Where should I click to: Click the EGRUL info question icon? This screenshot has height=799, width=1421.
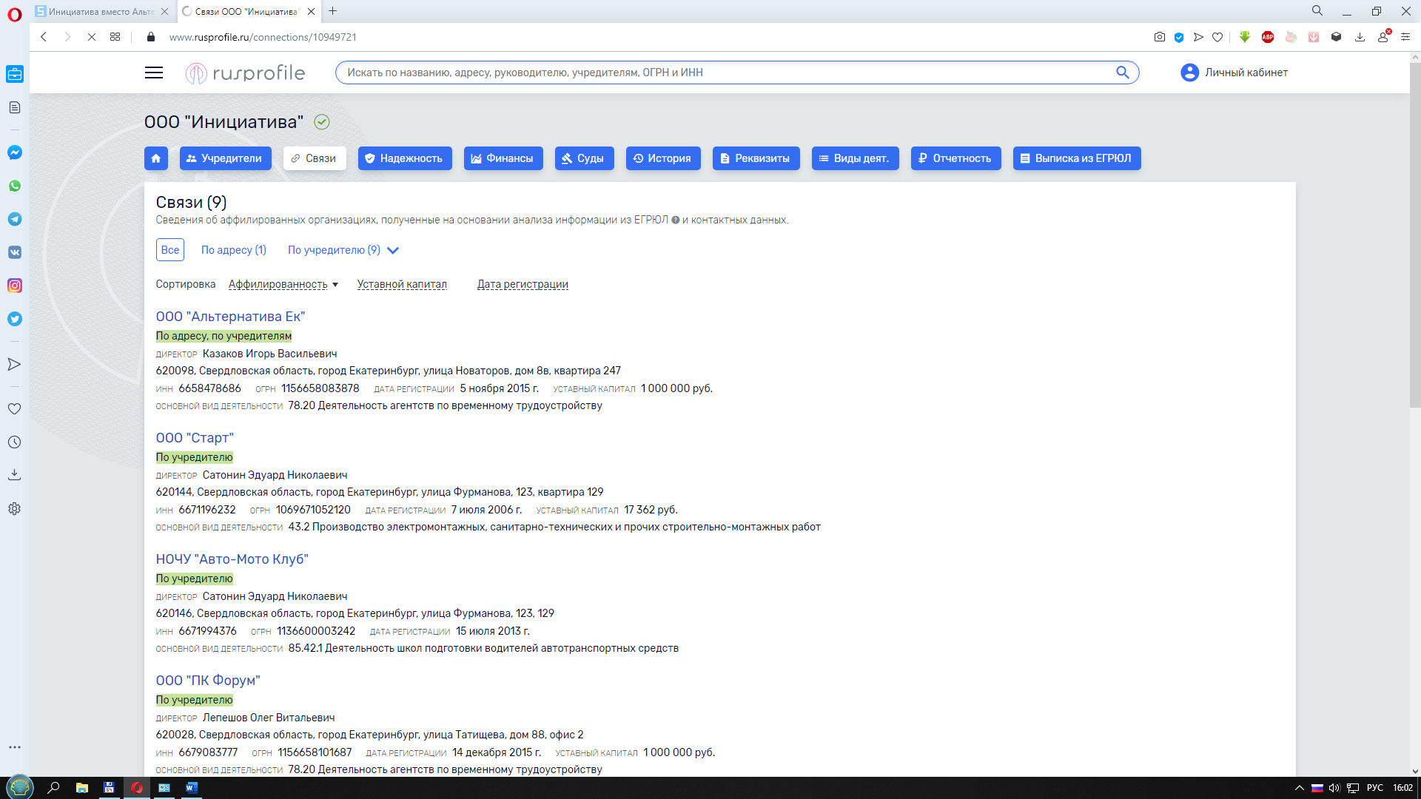tap(675, 220)
